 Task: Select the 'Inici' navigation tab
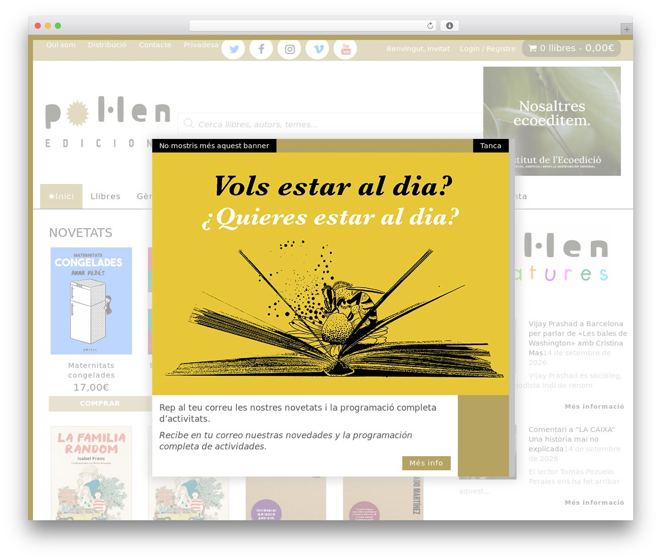61,196
